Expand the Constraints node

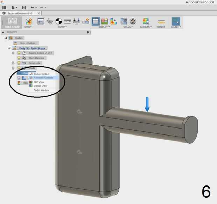[13, 63]
